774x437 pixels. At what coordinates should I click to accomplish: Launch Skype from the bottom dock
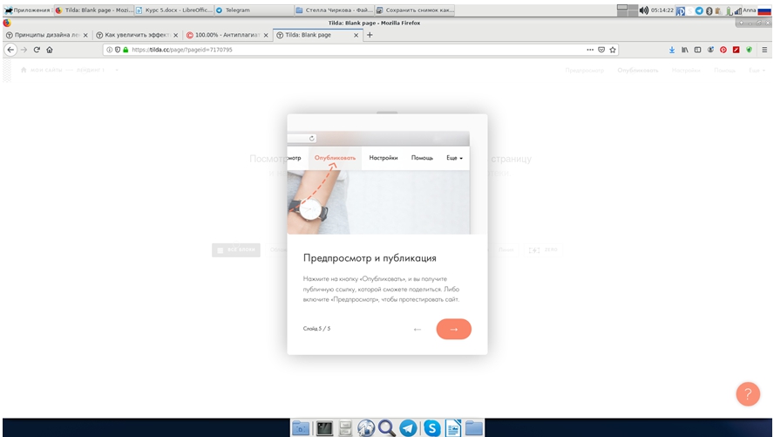tap(431, 427)
